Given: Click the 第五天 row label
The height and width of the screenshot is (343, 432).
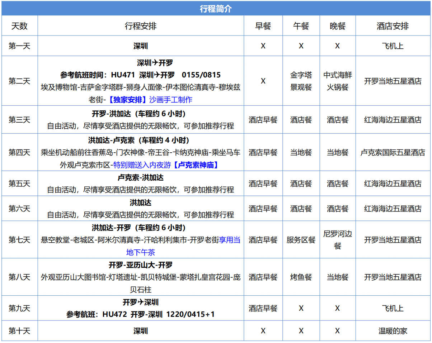Looking at the screenshot, I should click(x=19, y=184).
